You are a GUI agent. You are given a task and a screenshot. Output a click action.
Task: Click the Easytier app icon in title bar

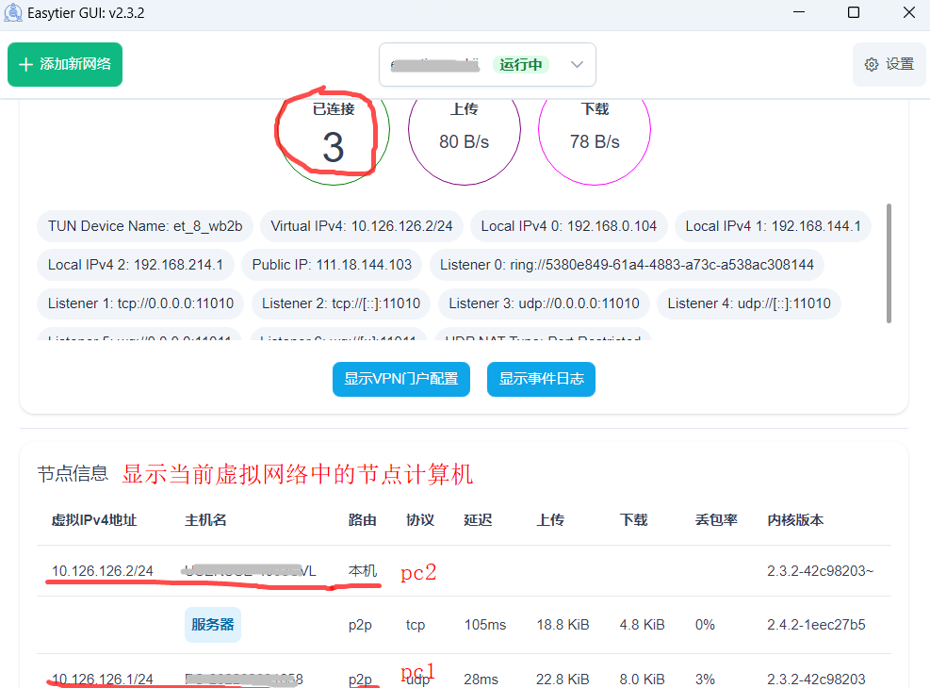(12, 13)
